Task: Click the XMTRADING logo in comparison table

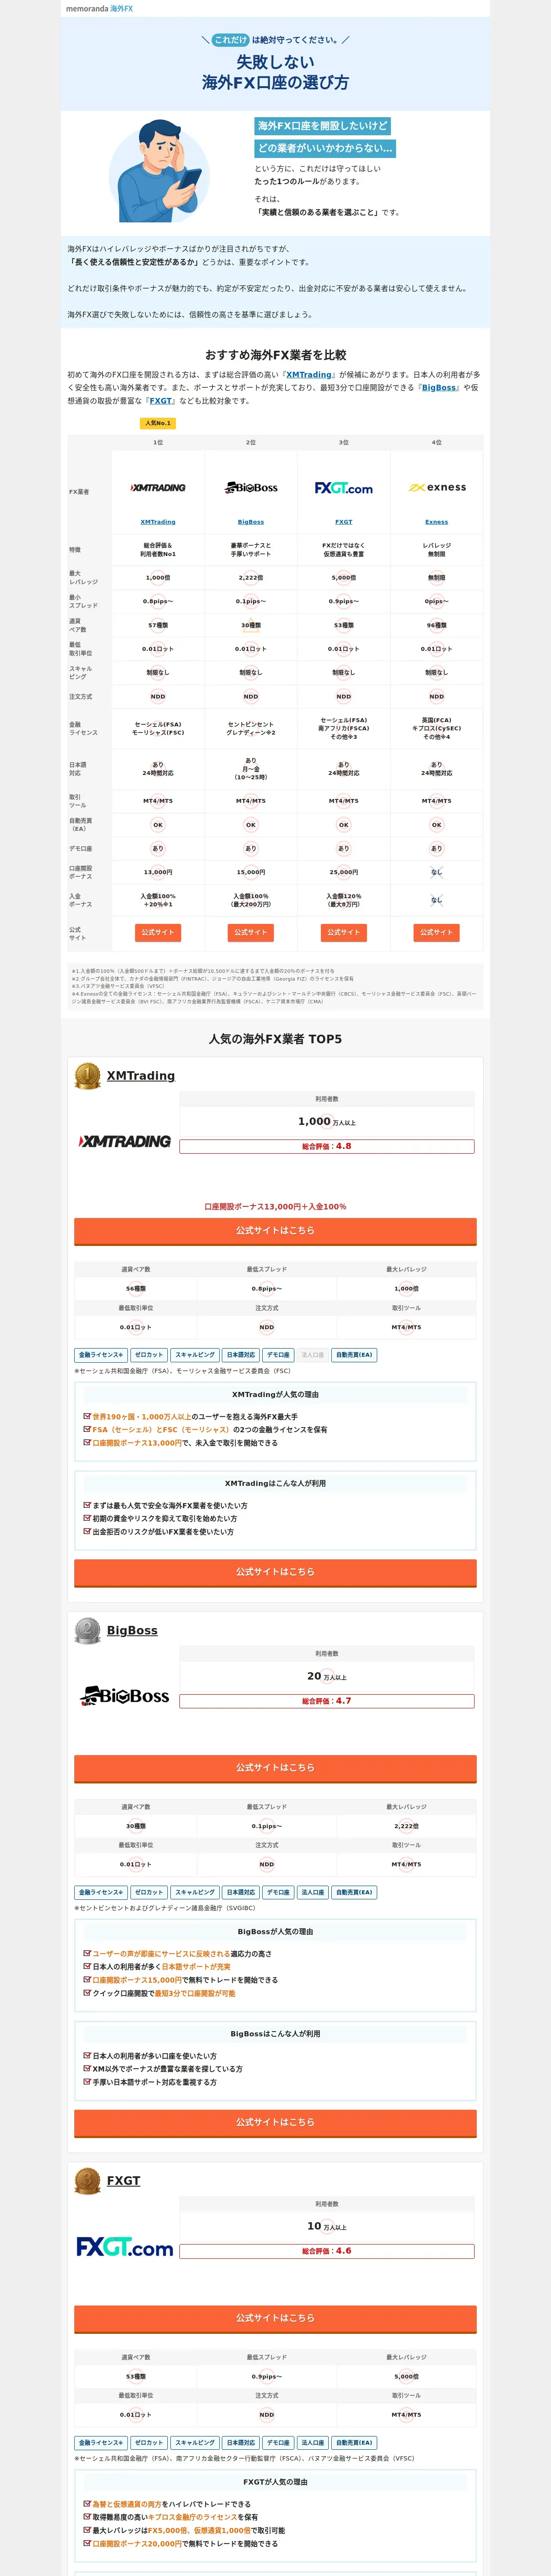Action: tap(158, 488)
